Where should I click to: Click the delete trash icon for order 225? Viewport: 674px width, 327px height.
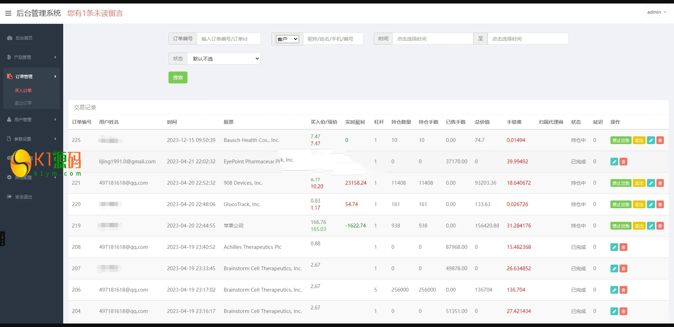pos(660,140)
